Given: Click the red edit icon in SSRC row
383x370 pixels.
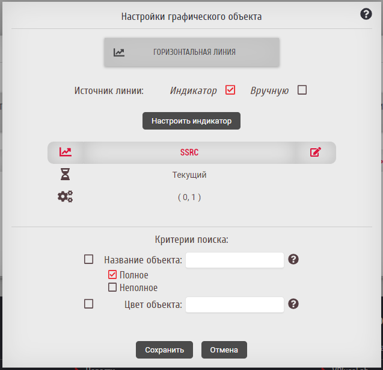Looking at the screenshot, I should click(x=316, y=152).
